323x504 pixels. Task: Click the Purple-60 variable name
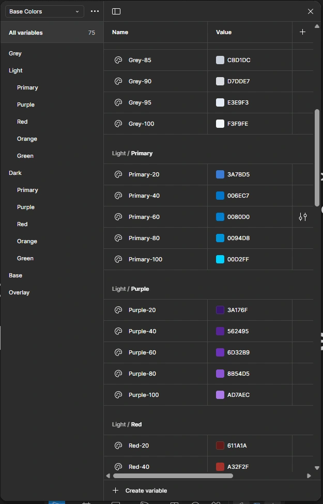(142, 352)
